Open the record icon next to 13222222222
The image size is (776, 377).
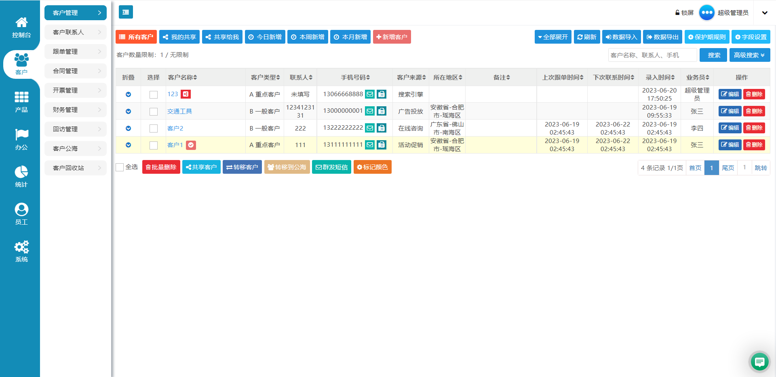click(x=382, y=128)
